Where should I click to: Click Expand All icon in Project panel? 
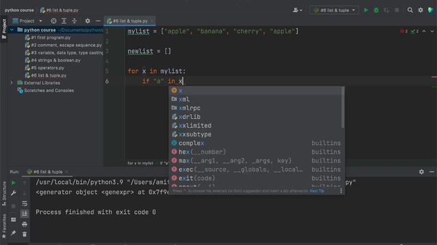point(64,21)
